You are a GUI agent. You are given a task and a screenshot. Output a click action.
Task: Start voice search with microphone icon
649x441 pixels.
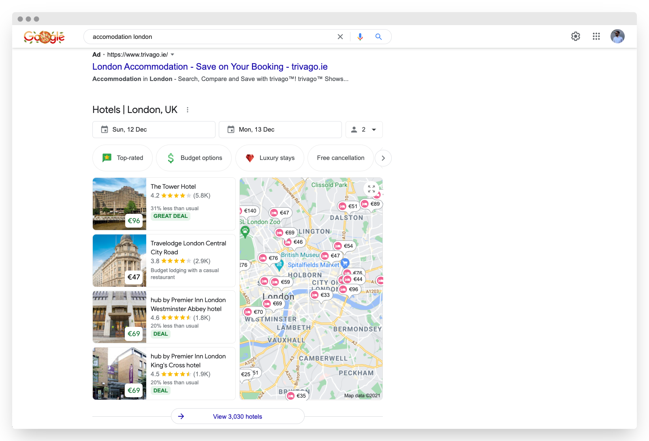pos(360,37)
